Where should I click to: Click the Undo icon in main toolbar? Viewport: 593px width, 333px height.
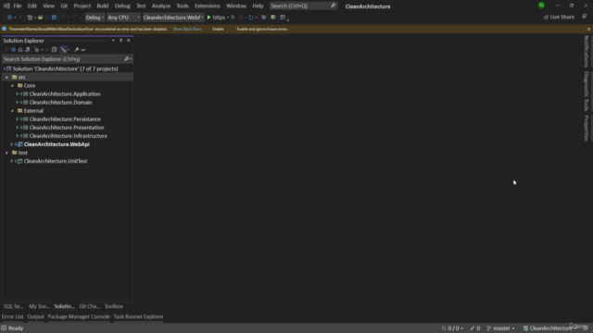(63, 18)
